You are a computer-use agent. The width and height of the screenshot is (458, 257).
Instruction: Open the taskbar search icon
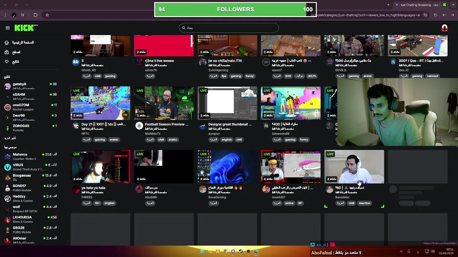[x=210, y=251]
